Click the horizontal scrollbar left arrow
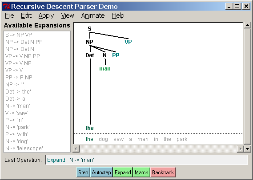This screenshot has height=180, width=253. (x=76, y=149)
